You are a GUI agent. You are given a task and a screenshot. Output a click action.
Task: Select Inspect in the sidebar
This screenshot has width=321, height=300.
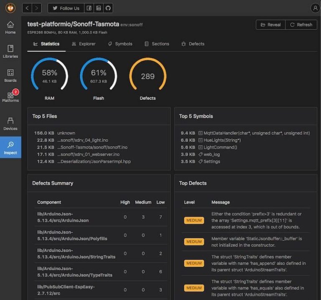(x=10, y=147)
